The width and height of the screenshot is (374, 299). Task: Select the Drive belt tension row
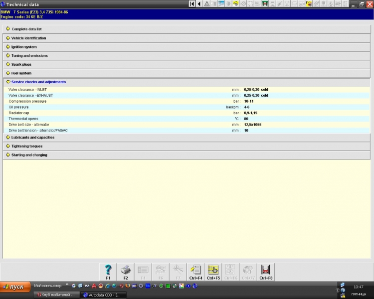coord(187,131)
